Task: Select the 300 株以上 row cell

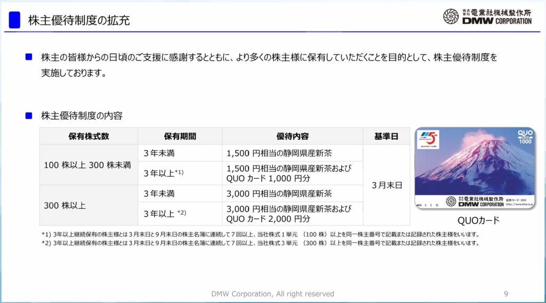Action: pos(65,205)
